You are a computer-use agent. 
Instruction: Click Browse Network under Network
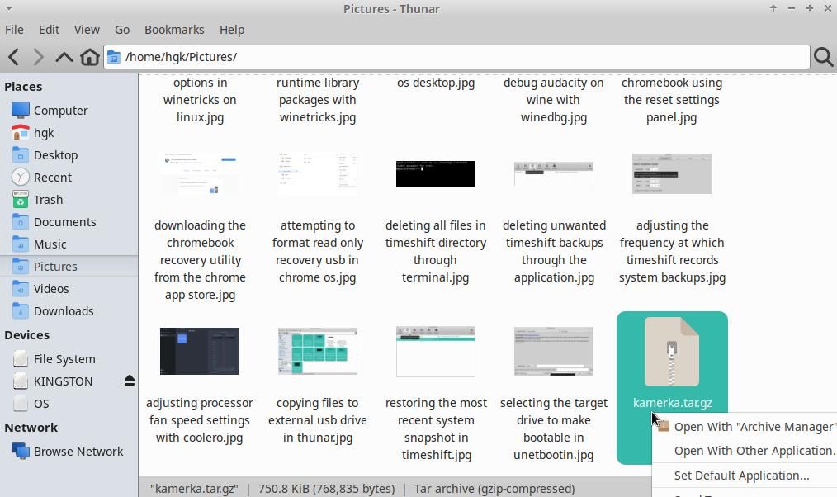click(x=78, y=451)
